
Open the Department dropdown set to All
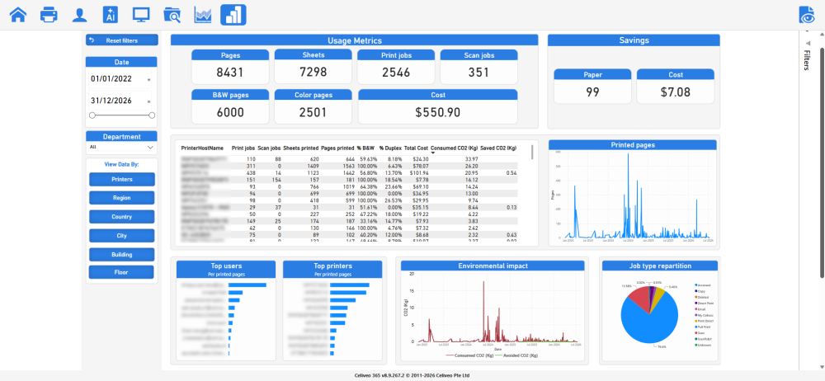point(121,148)
